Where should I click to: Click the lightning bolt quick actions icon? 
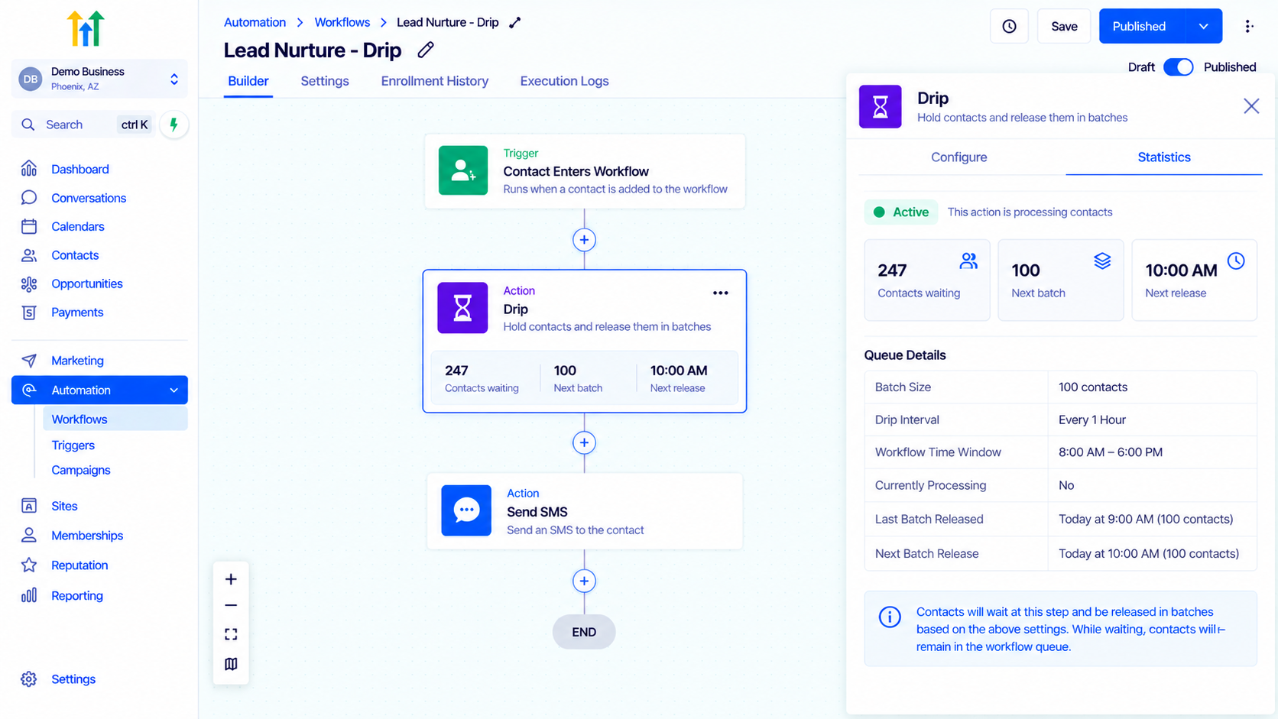tap(174, 125)
